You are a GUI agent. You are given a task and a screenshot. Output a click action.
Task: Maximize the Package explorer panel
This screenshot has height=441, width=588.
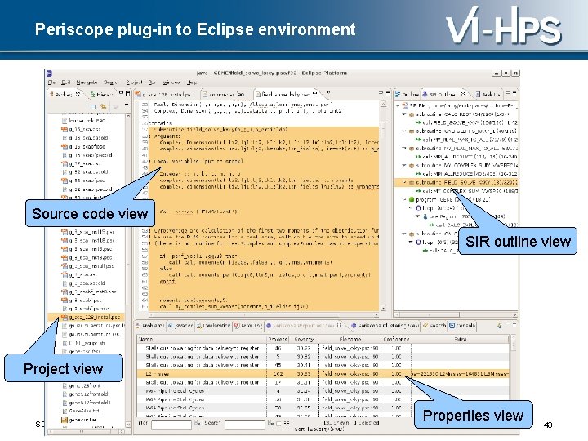[x=127, y=92]
